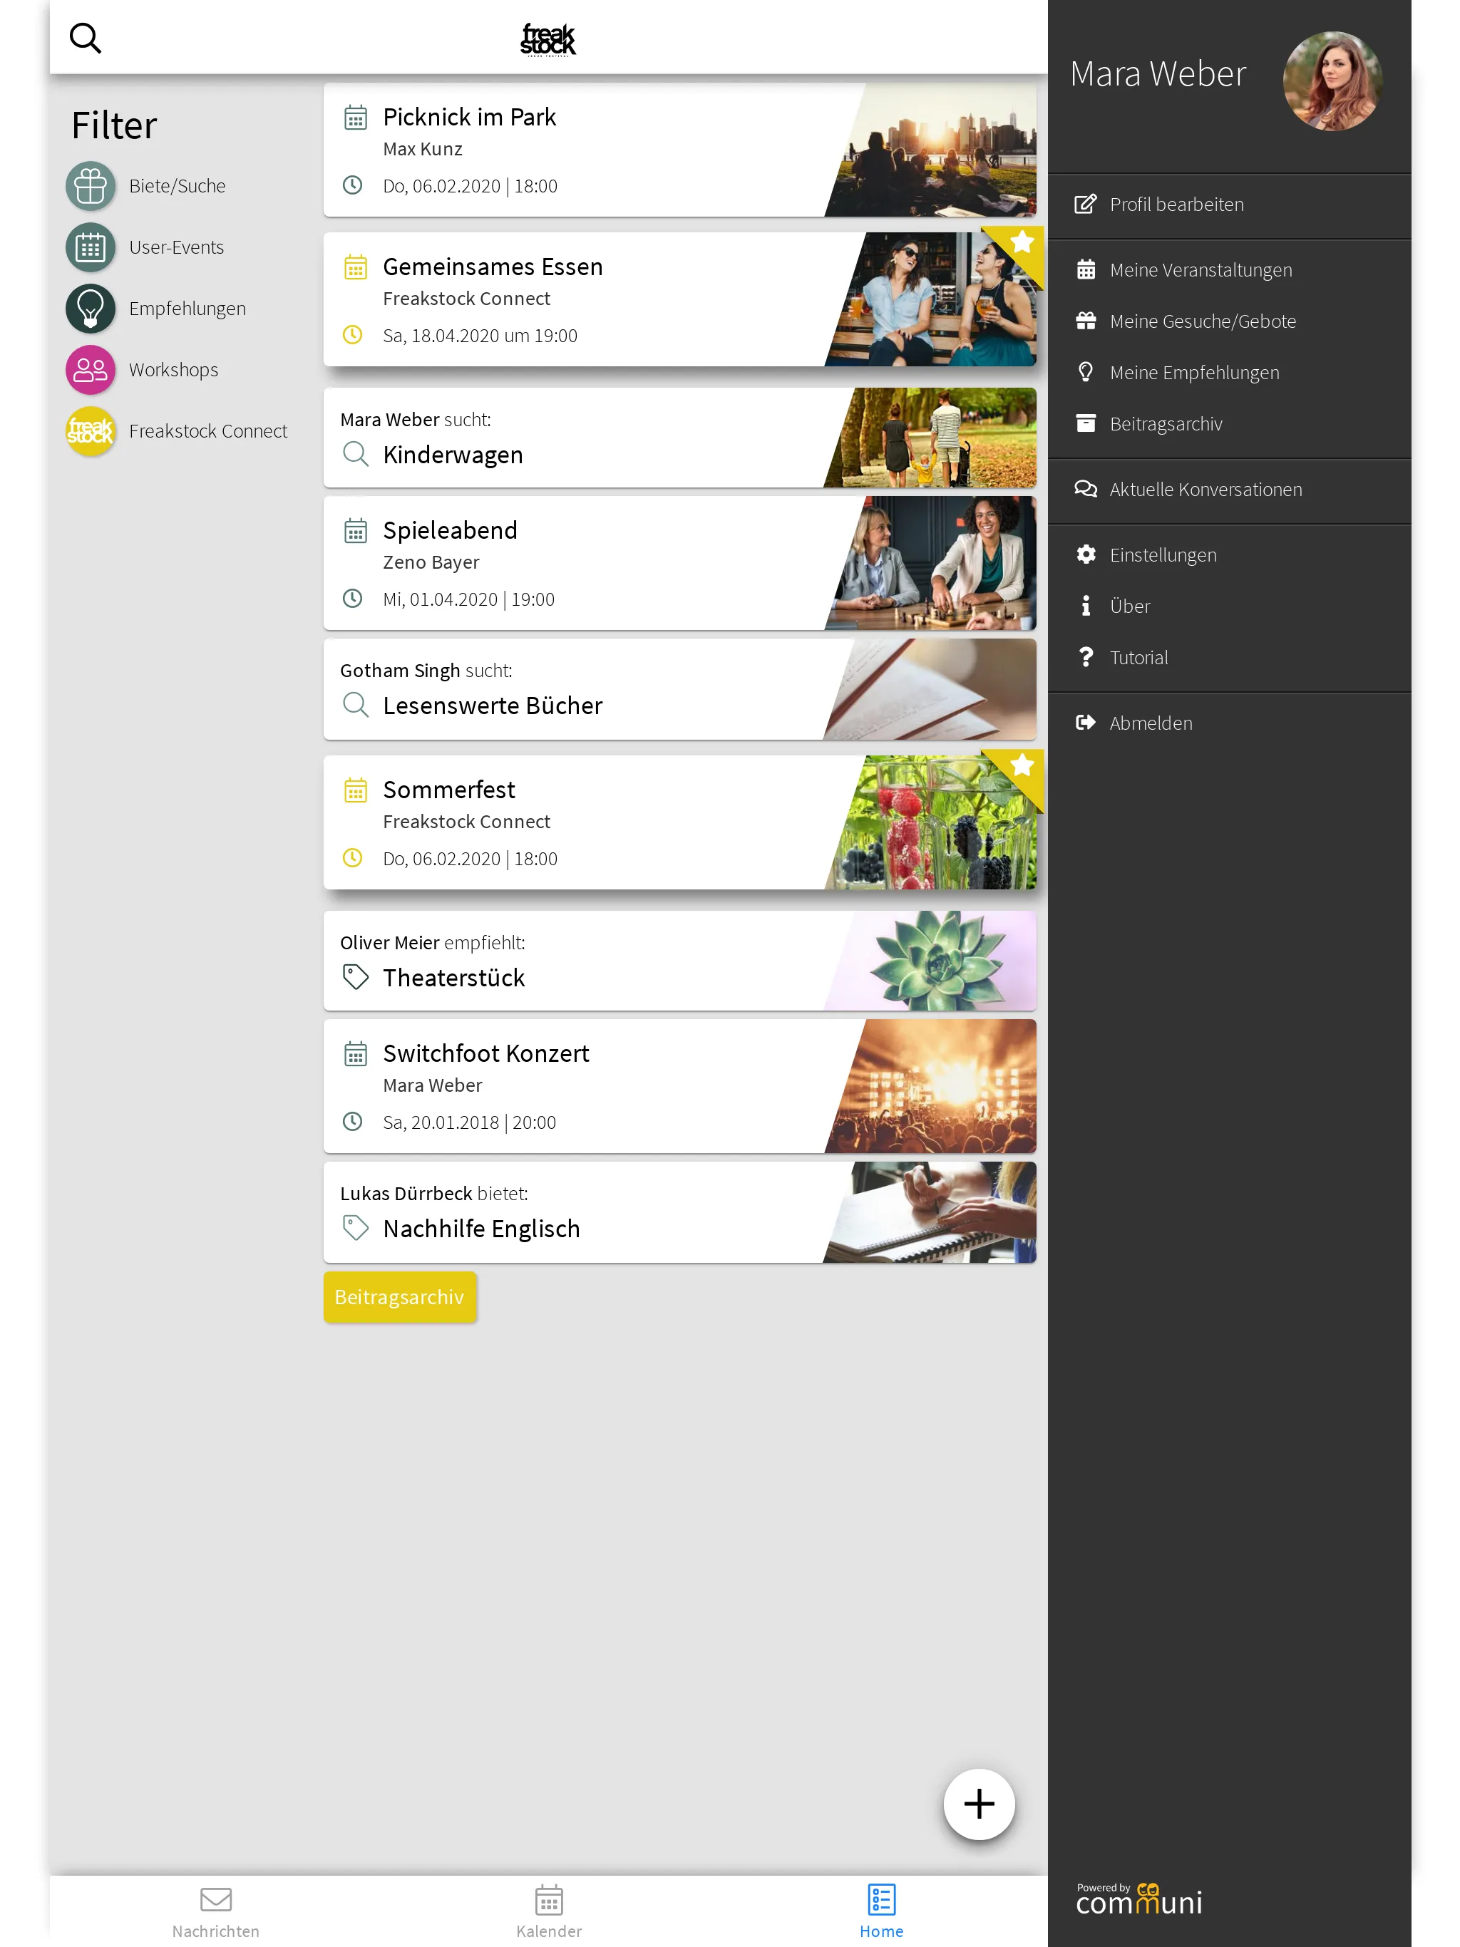Click the Biete/Suche filter icon
Viewport: 1460px width, 1947px height.
tap(91, 184)
